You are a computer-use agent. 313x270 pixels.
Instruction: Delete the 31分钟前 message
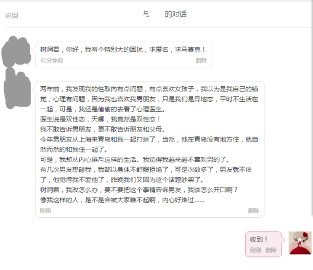pyautogui.click(x=201, y=60)
